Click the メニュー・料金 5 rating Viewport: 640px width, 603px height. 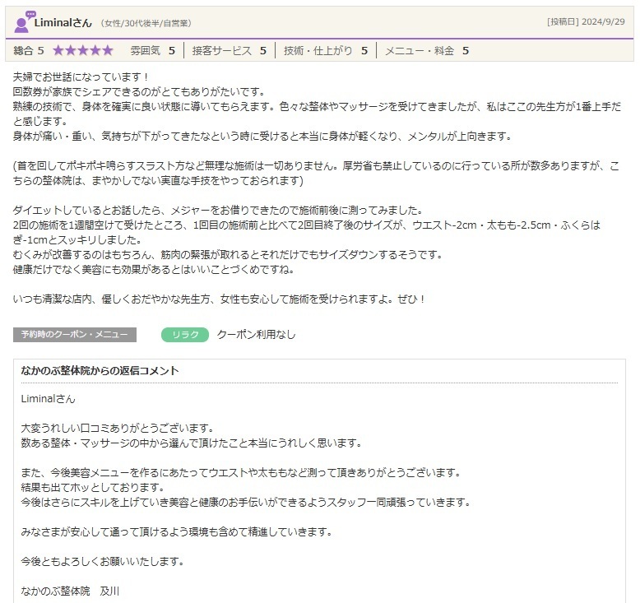427,51
